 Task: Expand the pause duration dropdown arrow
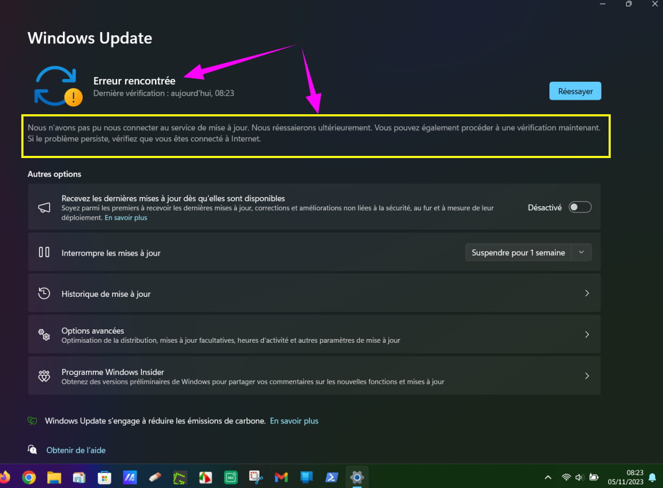click(581, 253)
